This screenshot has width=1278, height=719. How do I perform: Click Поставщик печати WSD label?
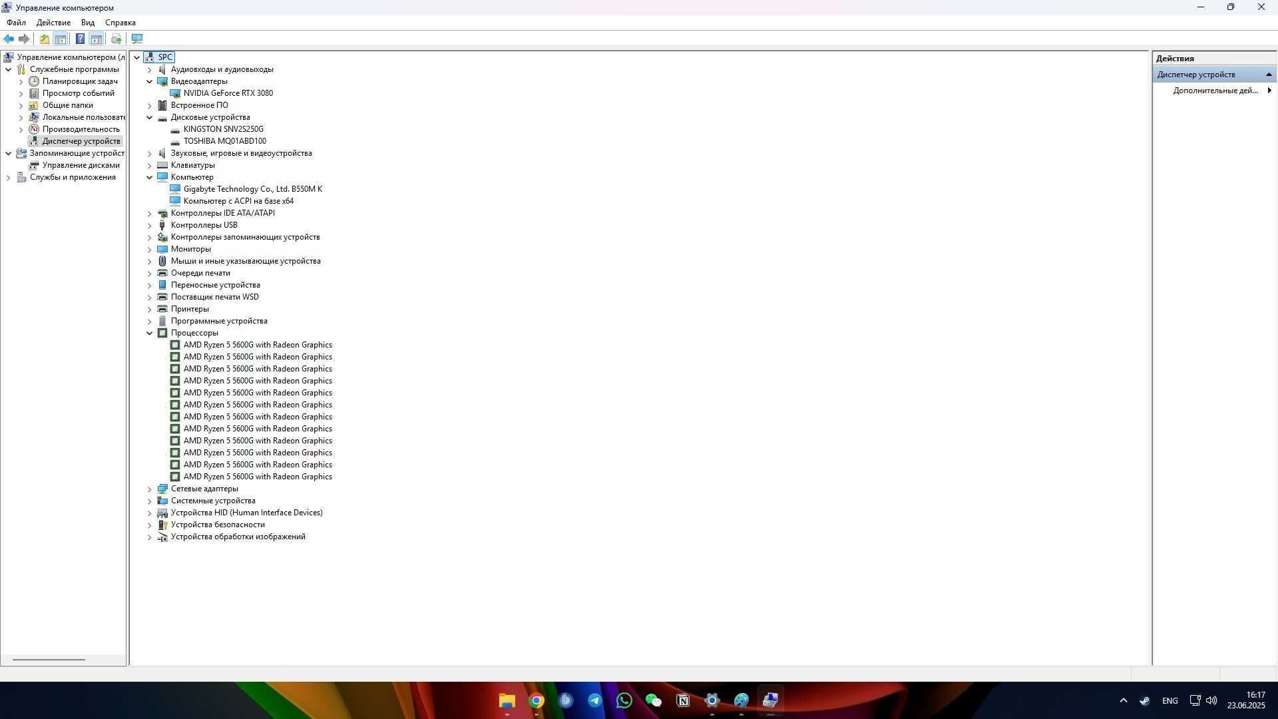(x=214, y=297)
